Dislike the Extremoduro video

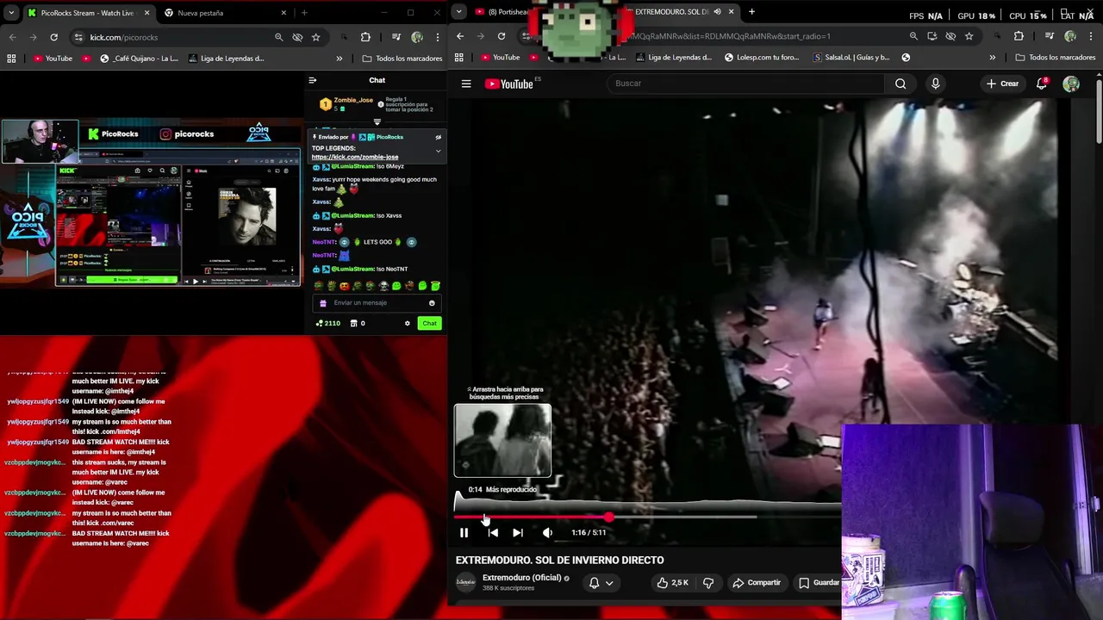pos(708,583)
